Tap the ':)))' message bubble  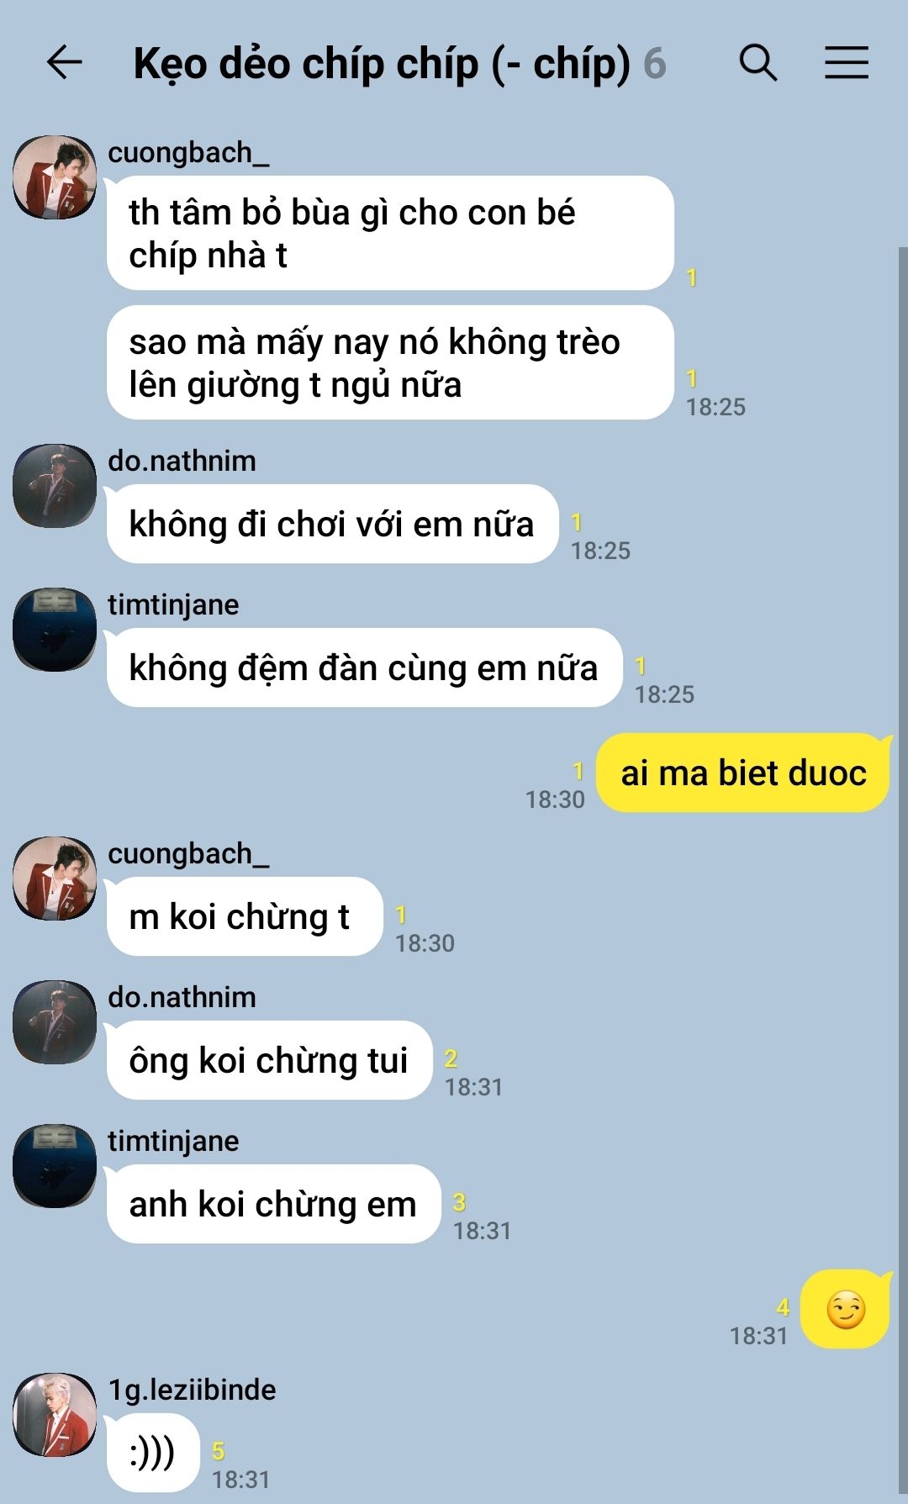pos(152,1453)
